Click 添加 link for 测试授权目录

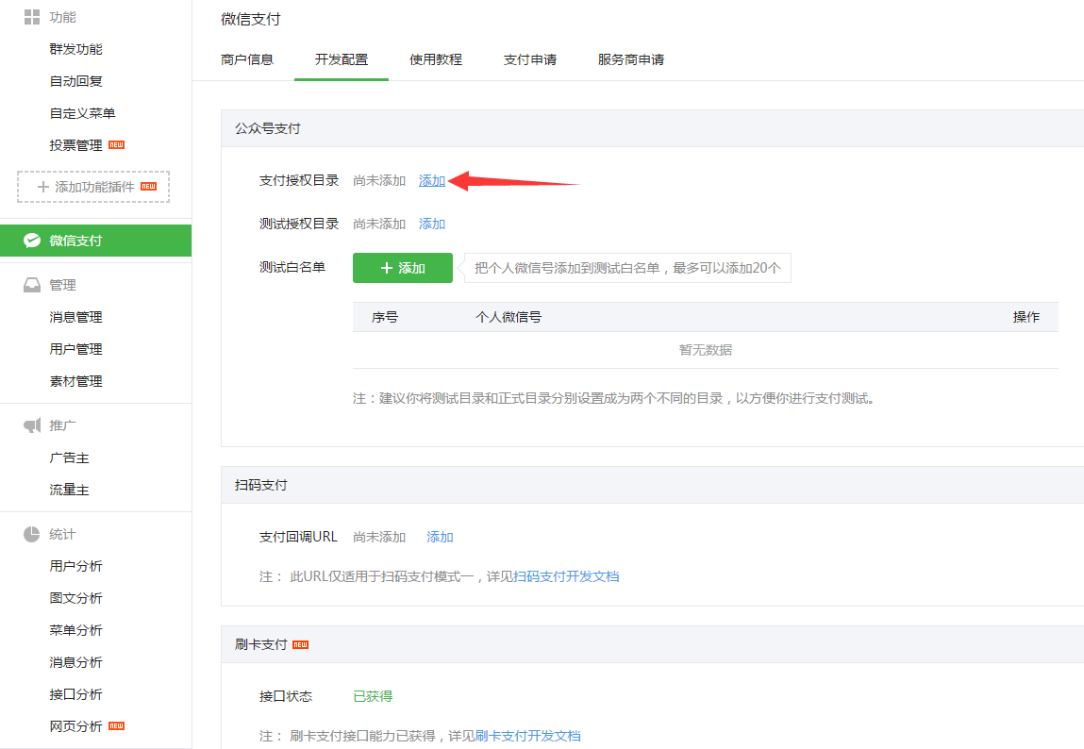point(432,224)
